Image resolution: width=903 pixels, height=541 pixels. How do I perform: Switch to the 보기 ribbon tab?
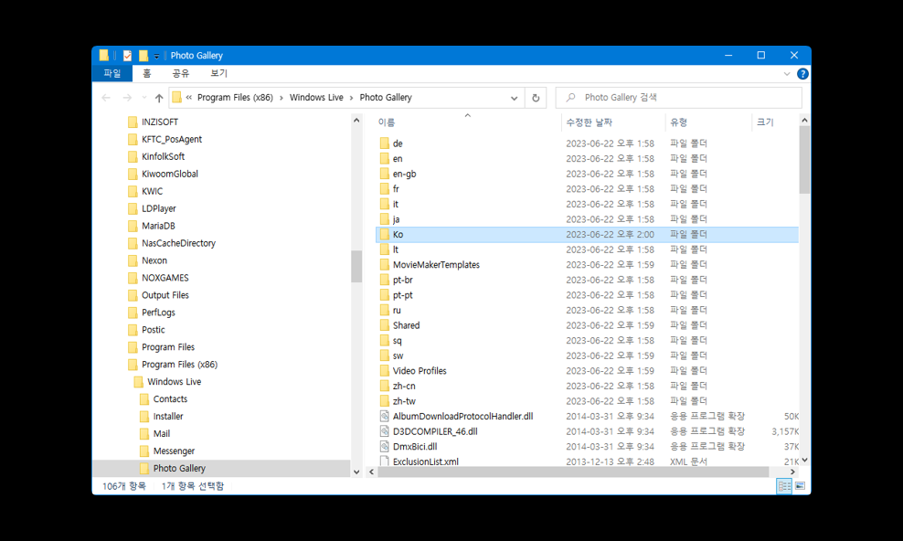(218, 73)
